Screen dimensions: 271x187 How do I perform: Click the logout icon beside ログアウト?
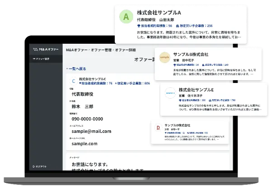coord(34,166)
